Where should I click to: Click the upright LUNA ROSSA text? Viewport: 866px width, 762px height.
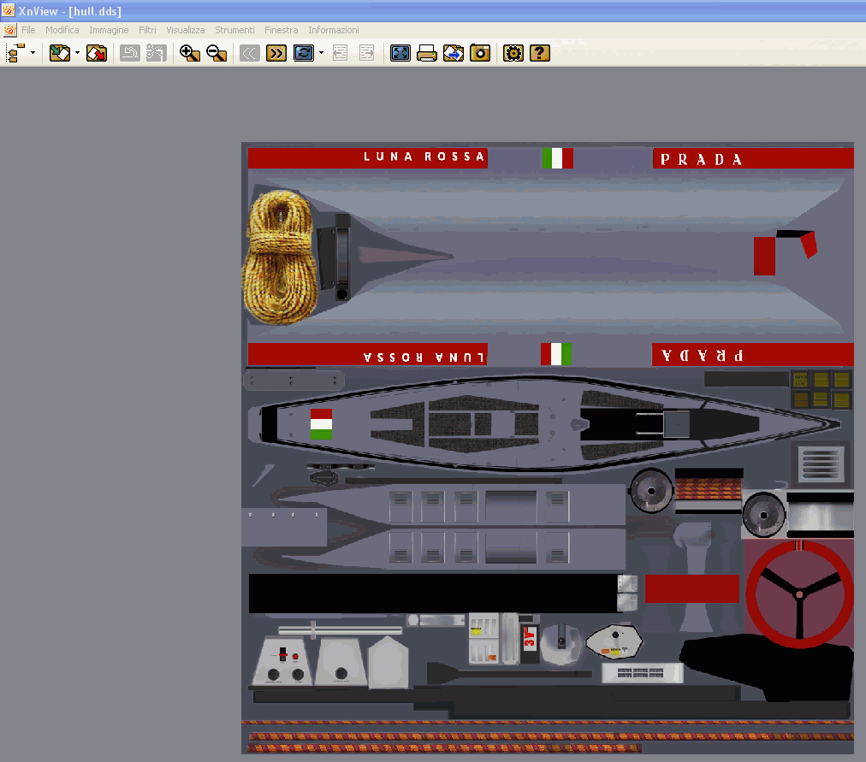(424, 157)
